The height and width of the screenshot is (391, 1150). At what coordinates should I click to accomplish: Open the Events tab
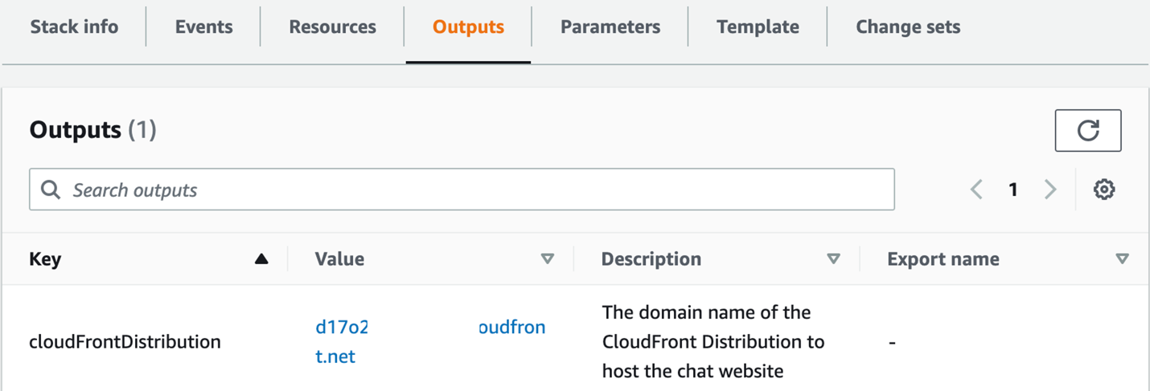point(203,26)
